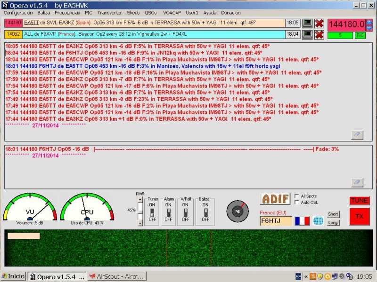This screenshot has width=377, height=282.
Task: Switch to AirScout in the taskbar
Action: 117,276
